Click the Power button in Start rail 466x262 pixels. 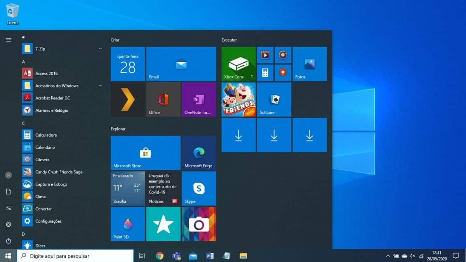[9, 241]
